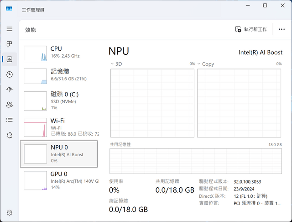Click the 3D engine usage graph
The width and height of the screenshot is (292, 222).
tap(152, 103)
